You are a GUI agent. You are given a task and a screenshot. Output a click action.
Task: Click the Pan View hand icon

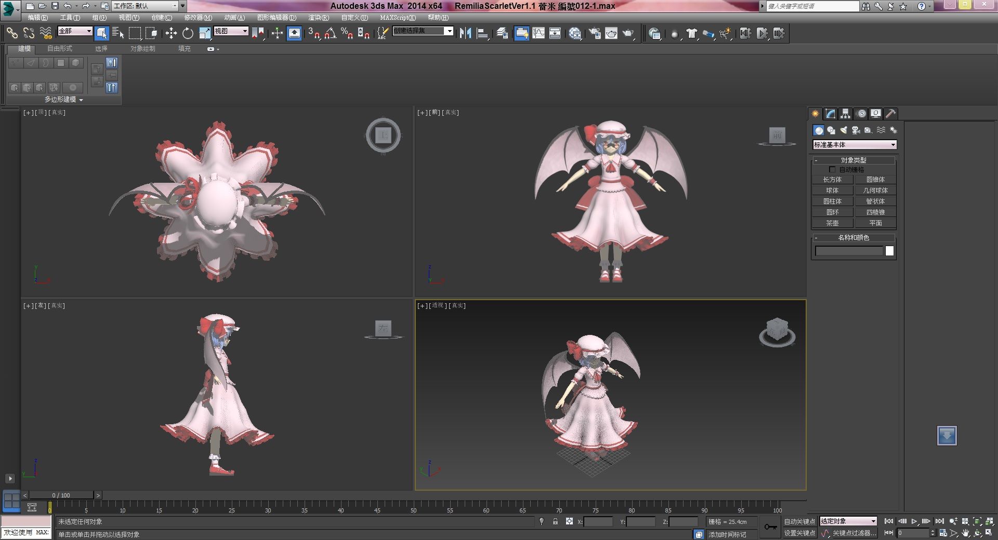966,533
